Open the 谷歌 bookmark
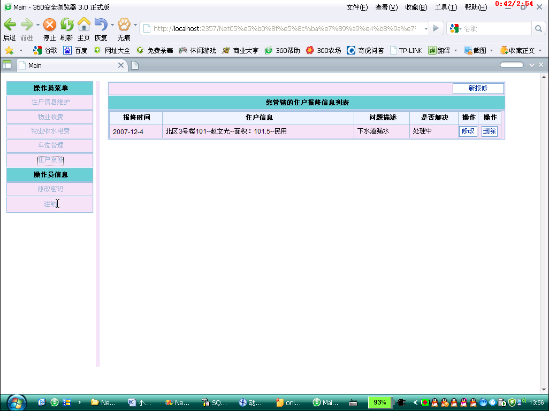 click(45, 50)
